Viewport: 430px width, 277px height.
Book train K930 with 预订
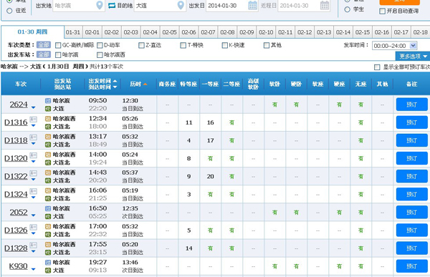(x=411, y=266)
